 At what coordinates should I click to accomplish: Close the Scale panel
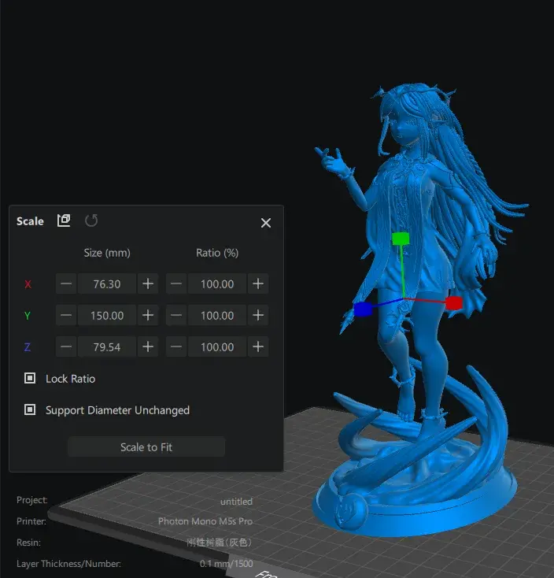265,223
